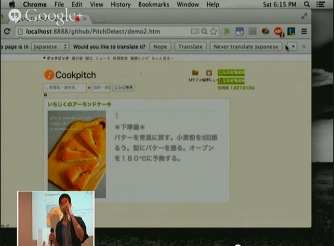Open Notification Center list icon
Screen dimensions: 334x246
(x=320, y=4)
